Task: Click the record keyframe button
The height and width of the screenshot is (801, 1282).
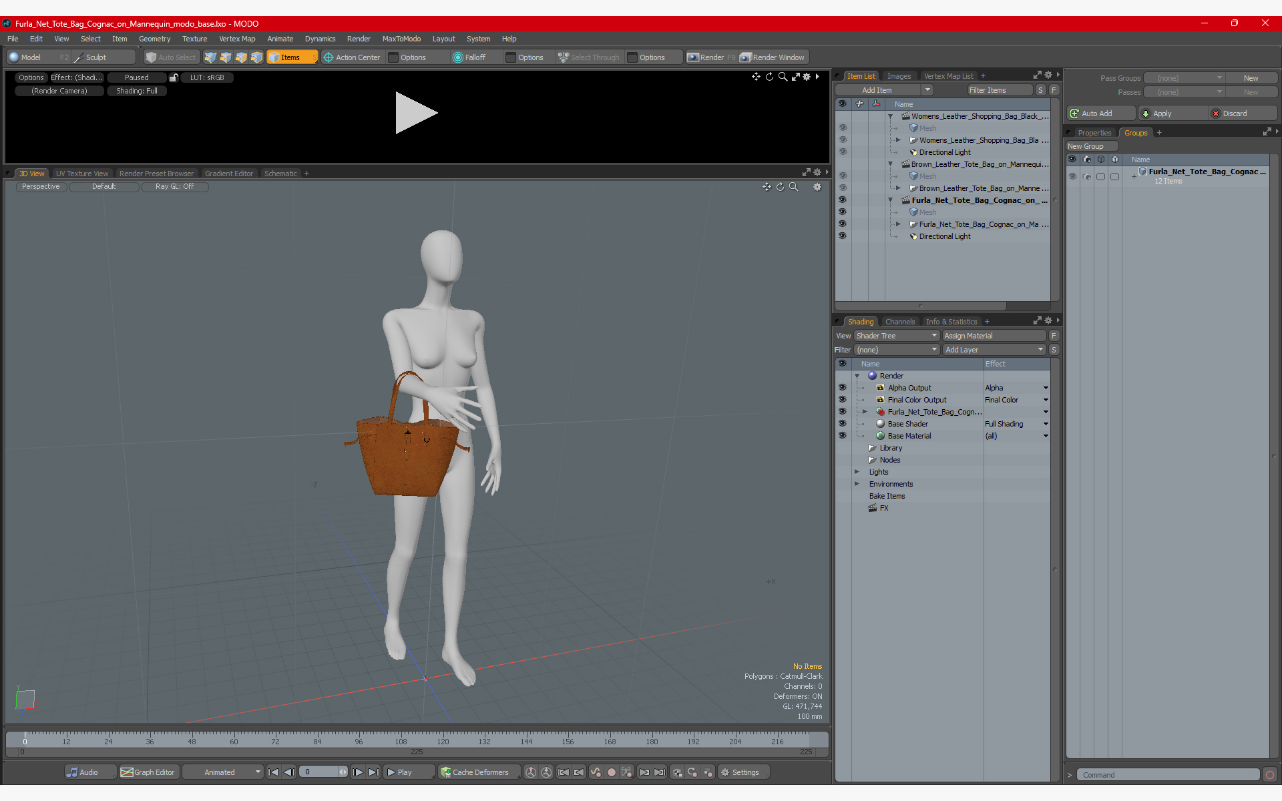Action: tap(611, 772)
